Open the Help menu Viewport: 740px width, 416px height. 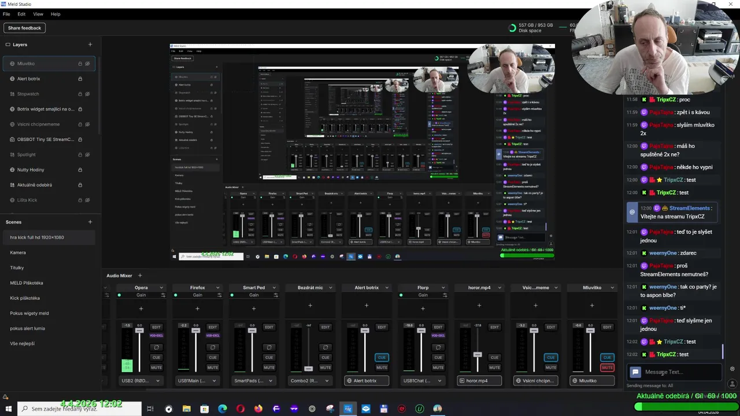[55, 14]
